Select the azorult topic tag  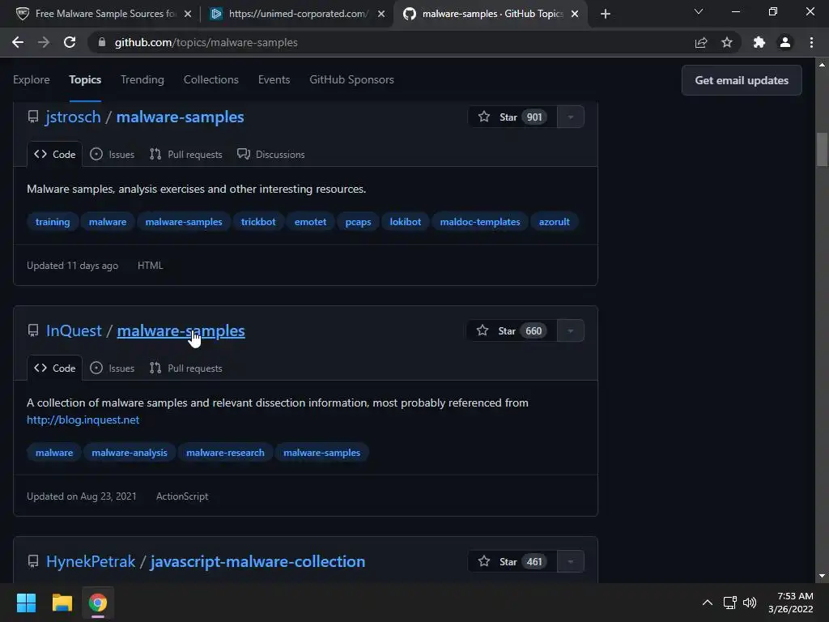tap(554, 222)
